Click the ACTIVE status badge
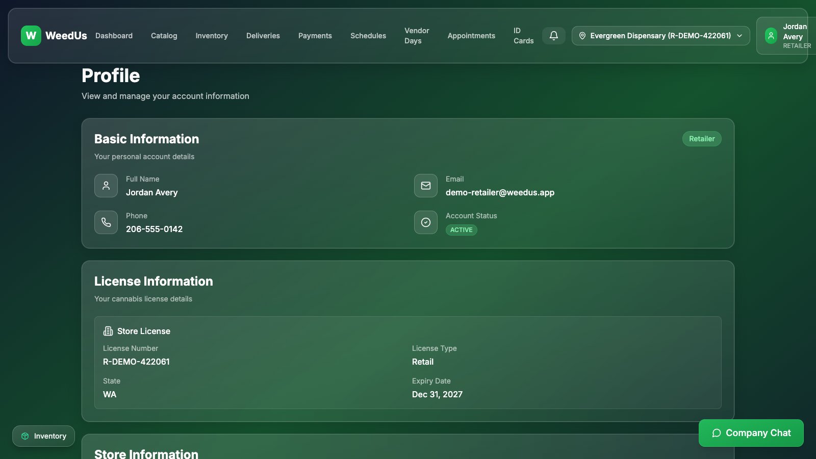The width and height of the screenshot is (816, 459). pos(462,230)
